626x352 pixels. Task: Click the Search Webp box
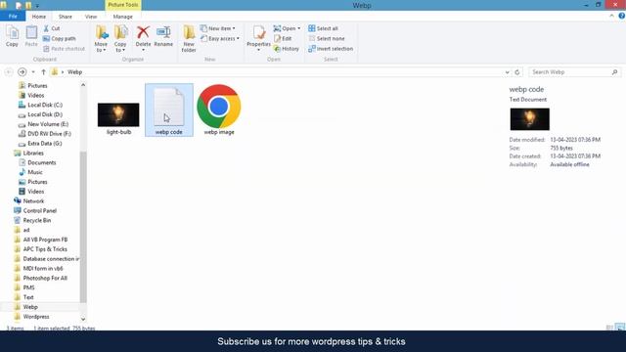tap(574, 71)
